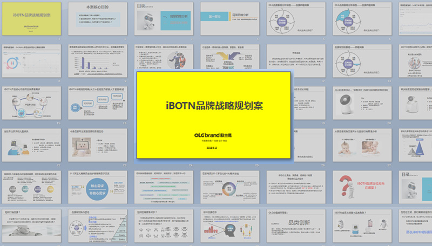
Task: Select the bottom-row slide with four robot products
Action: [362, 226]
